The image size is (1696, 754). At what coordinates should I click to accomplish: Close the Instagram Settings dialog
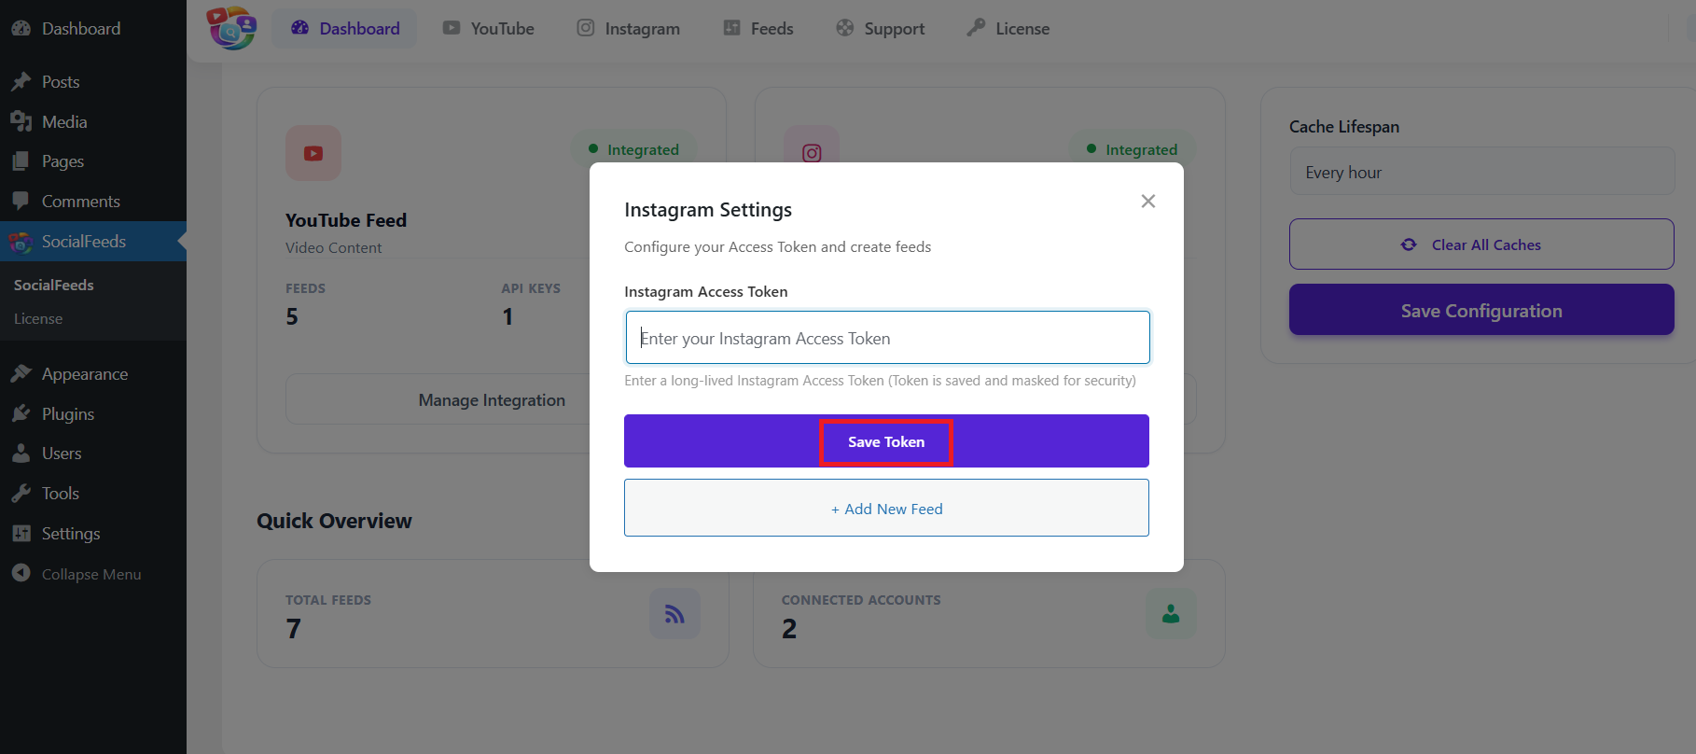(1147, 202)
